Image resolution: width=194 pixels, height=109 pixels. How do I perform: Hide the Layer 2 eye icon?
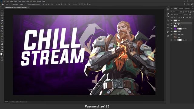tap(172, 26)
